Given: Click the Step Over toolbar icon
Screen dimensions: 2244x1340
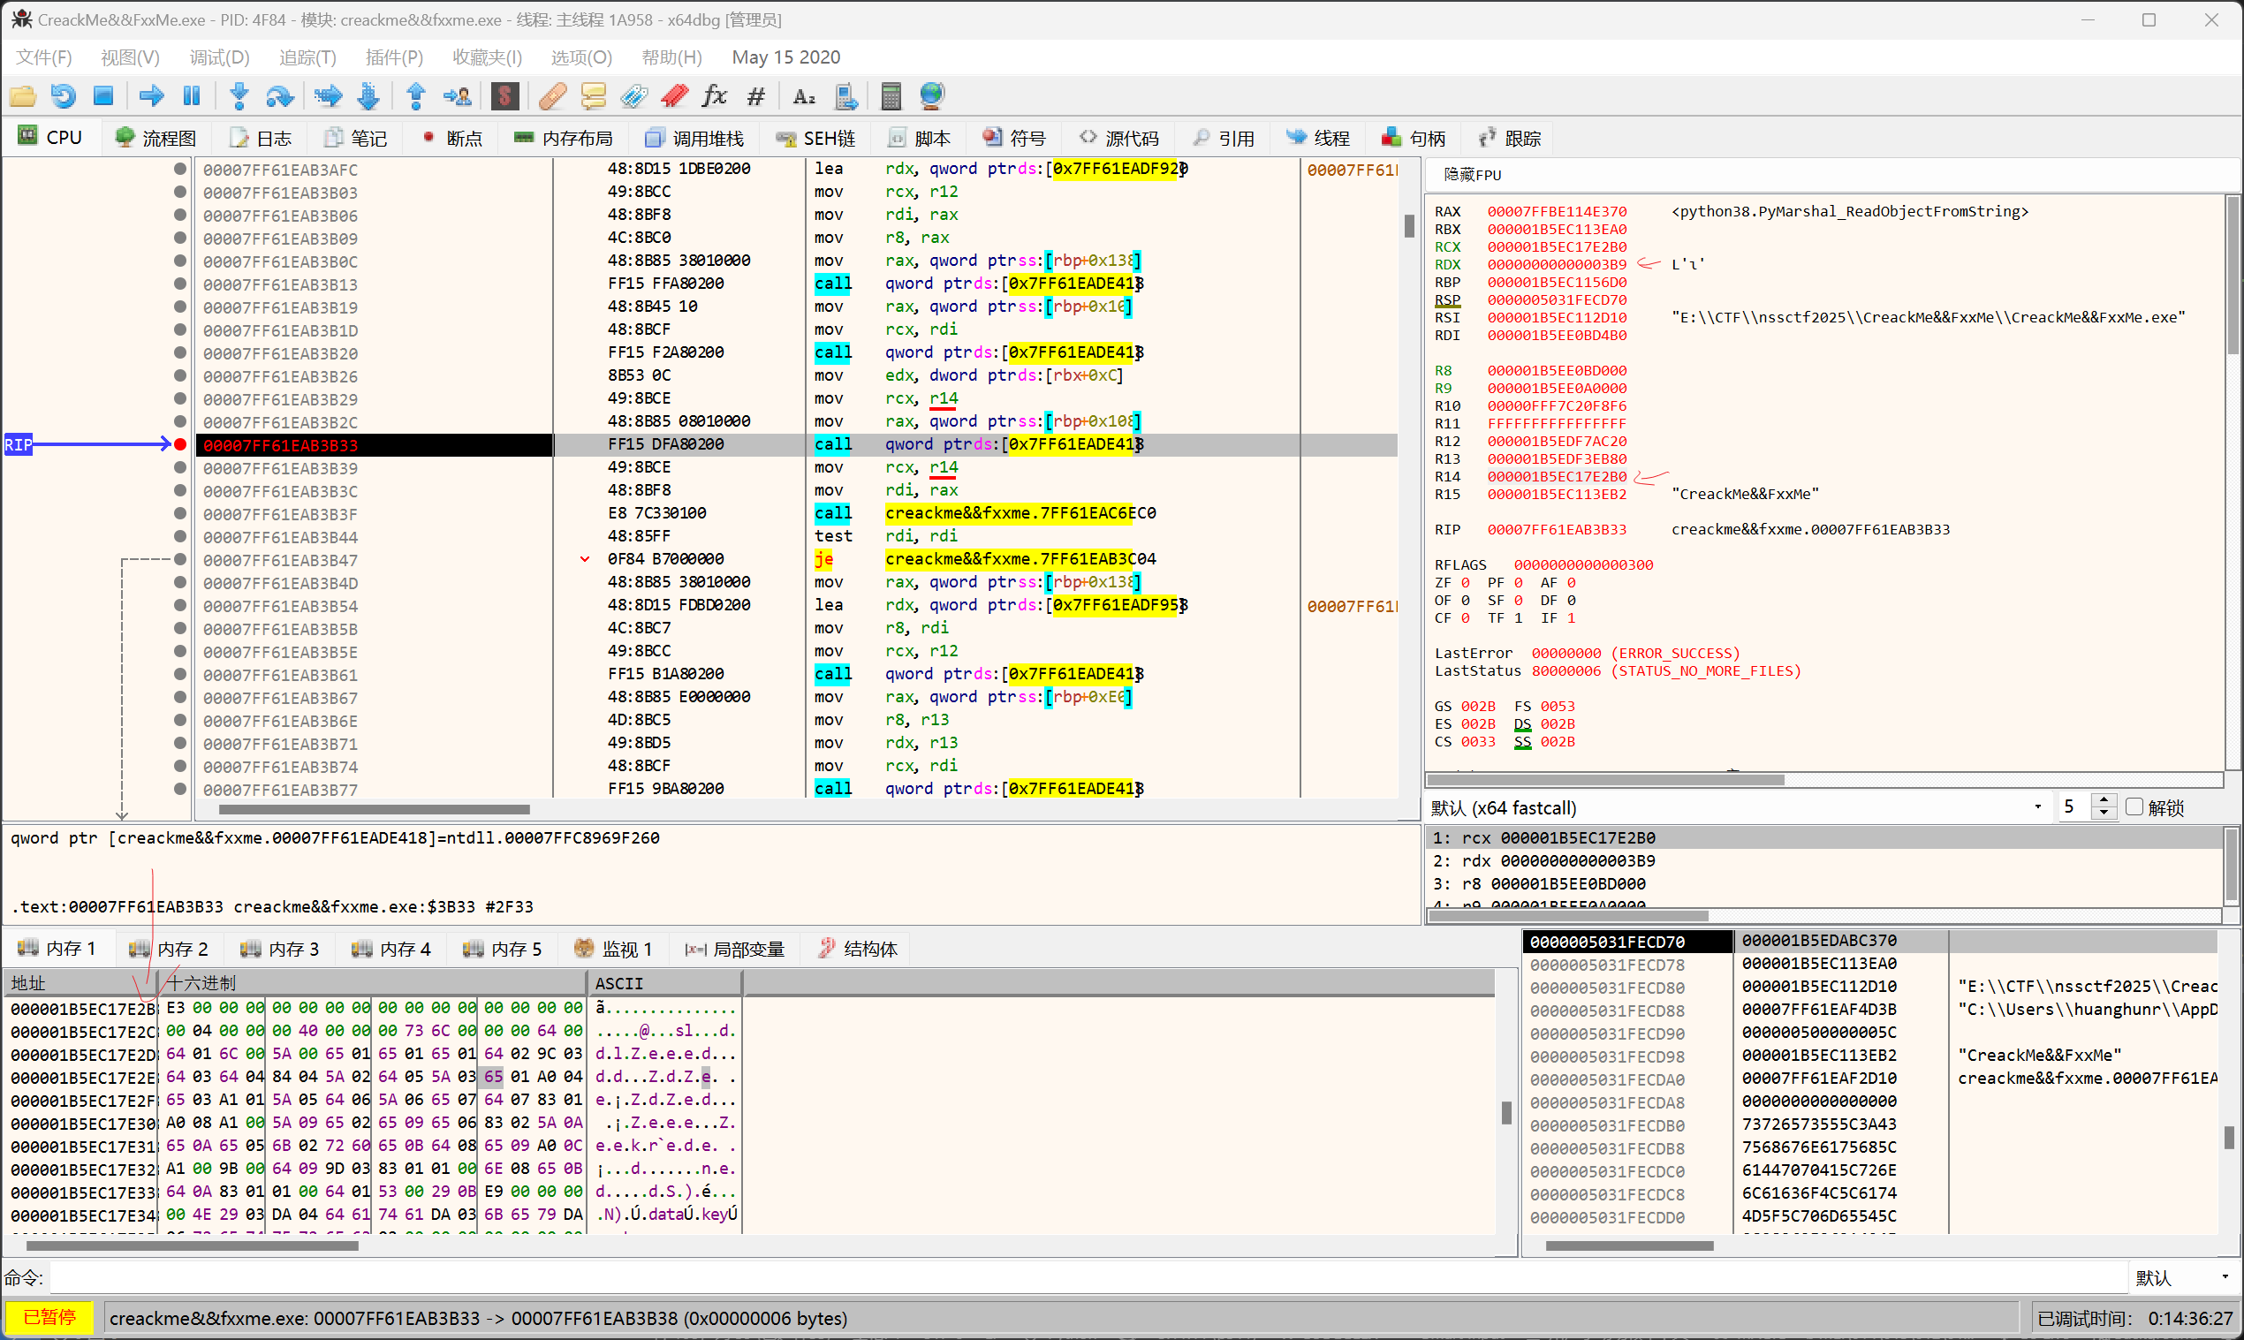Looking at the screenshot, I should (x=280, y=95).
